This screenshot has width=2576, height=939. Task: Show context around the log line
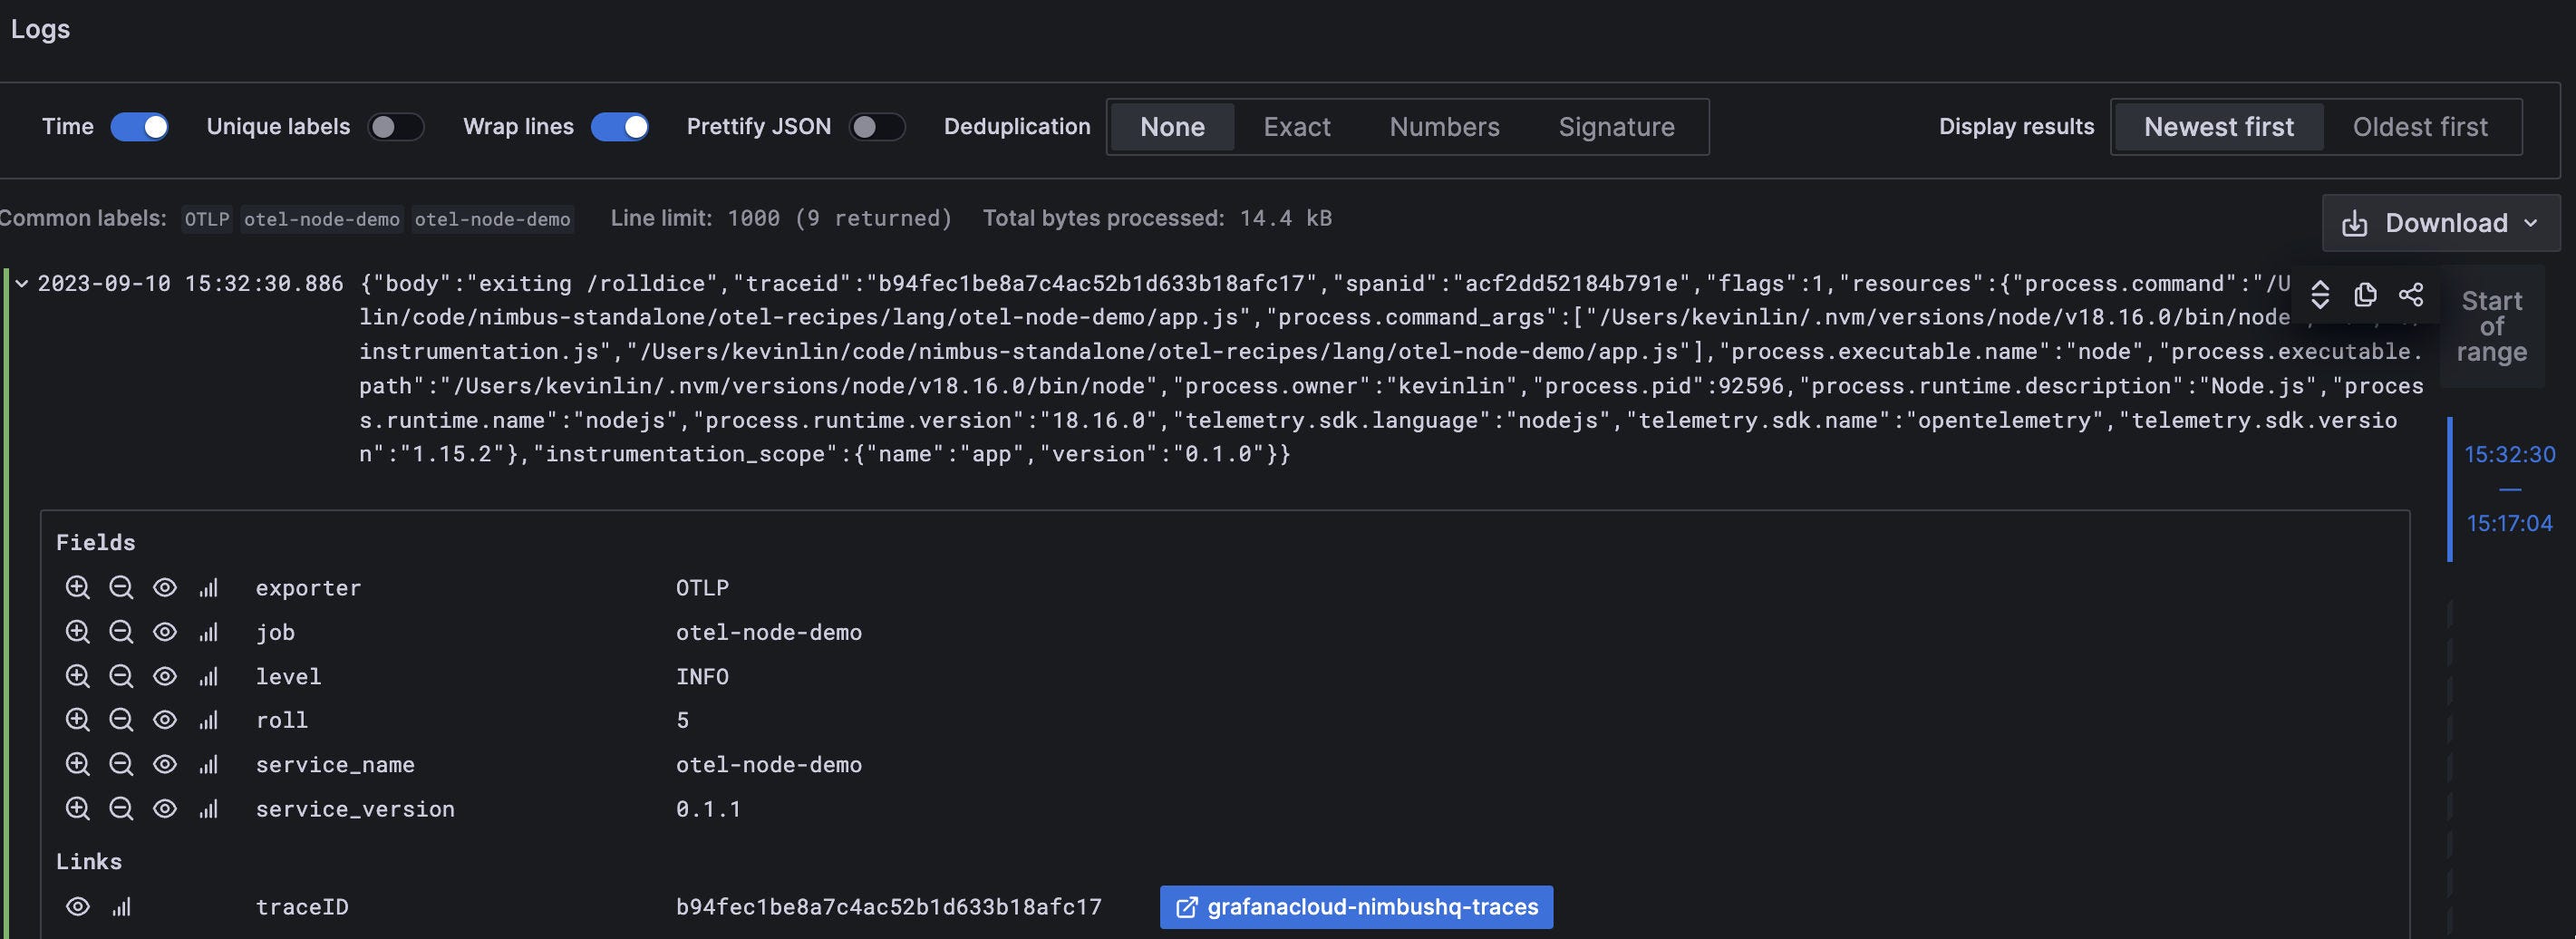tap(2320, 295)
